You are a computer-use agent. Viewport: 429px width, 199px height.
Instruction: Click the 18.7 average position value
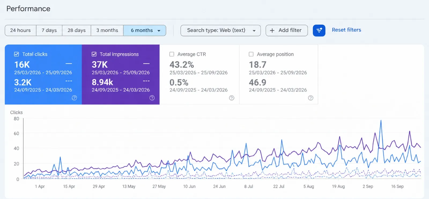[258, 65]
